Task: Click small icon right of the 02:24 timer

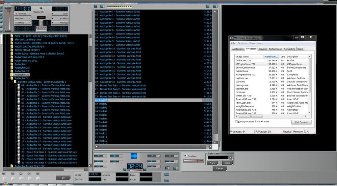Action: tap(145, 169)
